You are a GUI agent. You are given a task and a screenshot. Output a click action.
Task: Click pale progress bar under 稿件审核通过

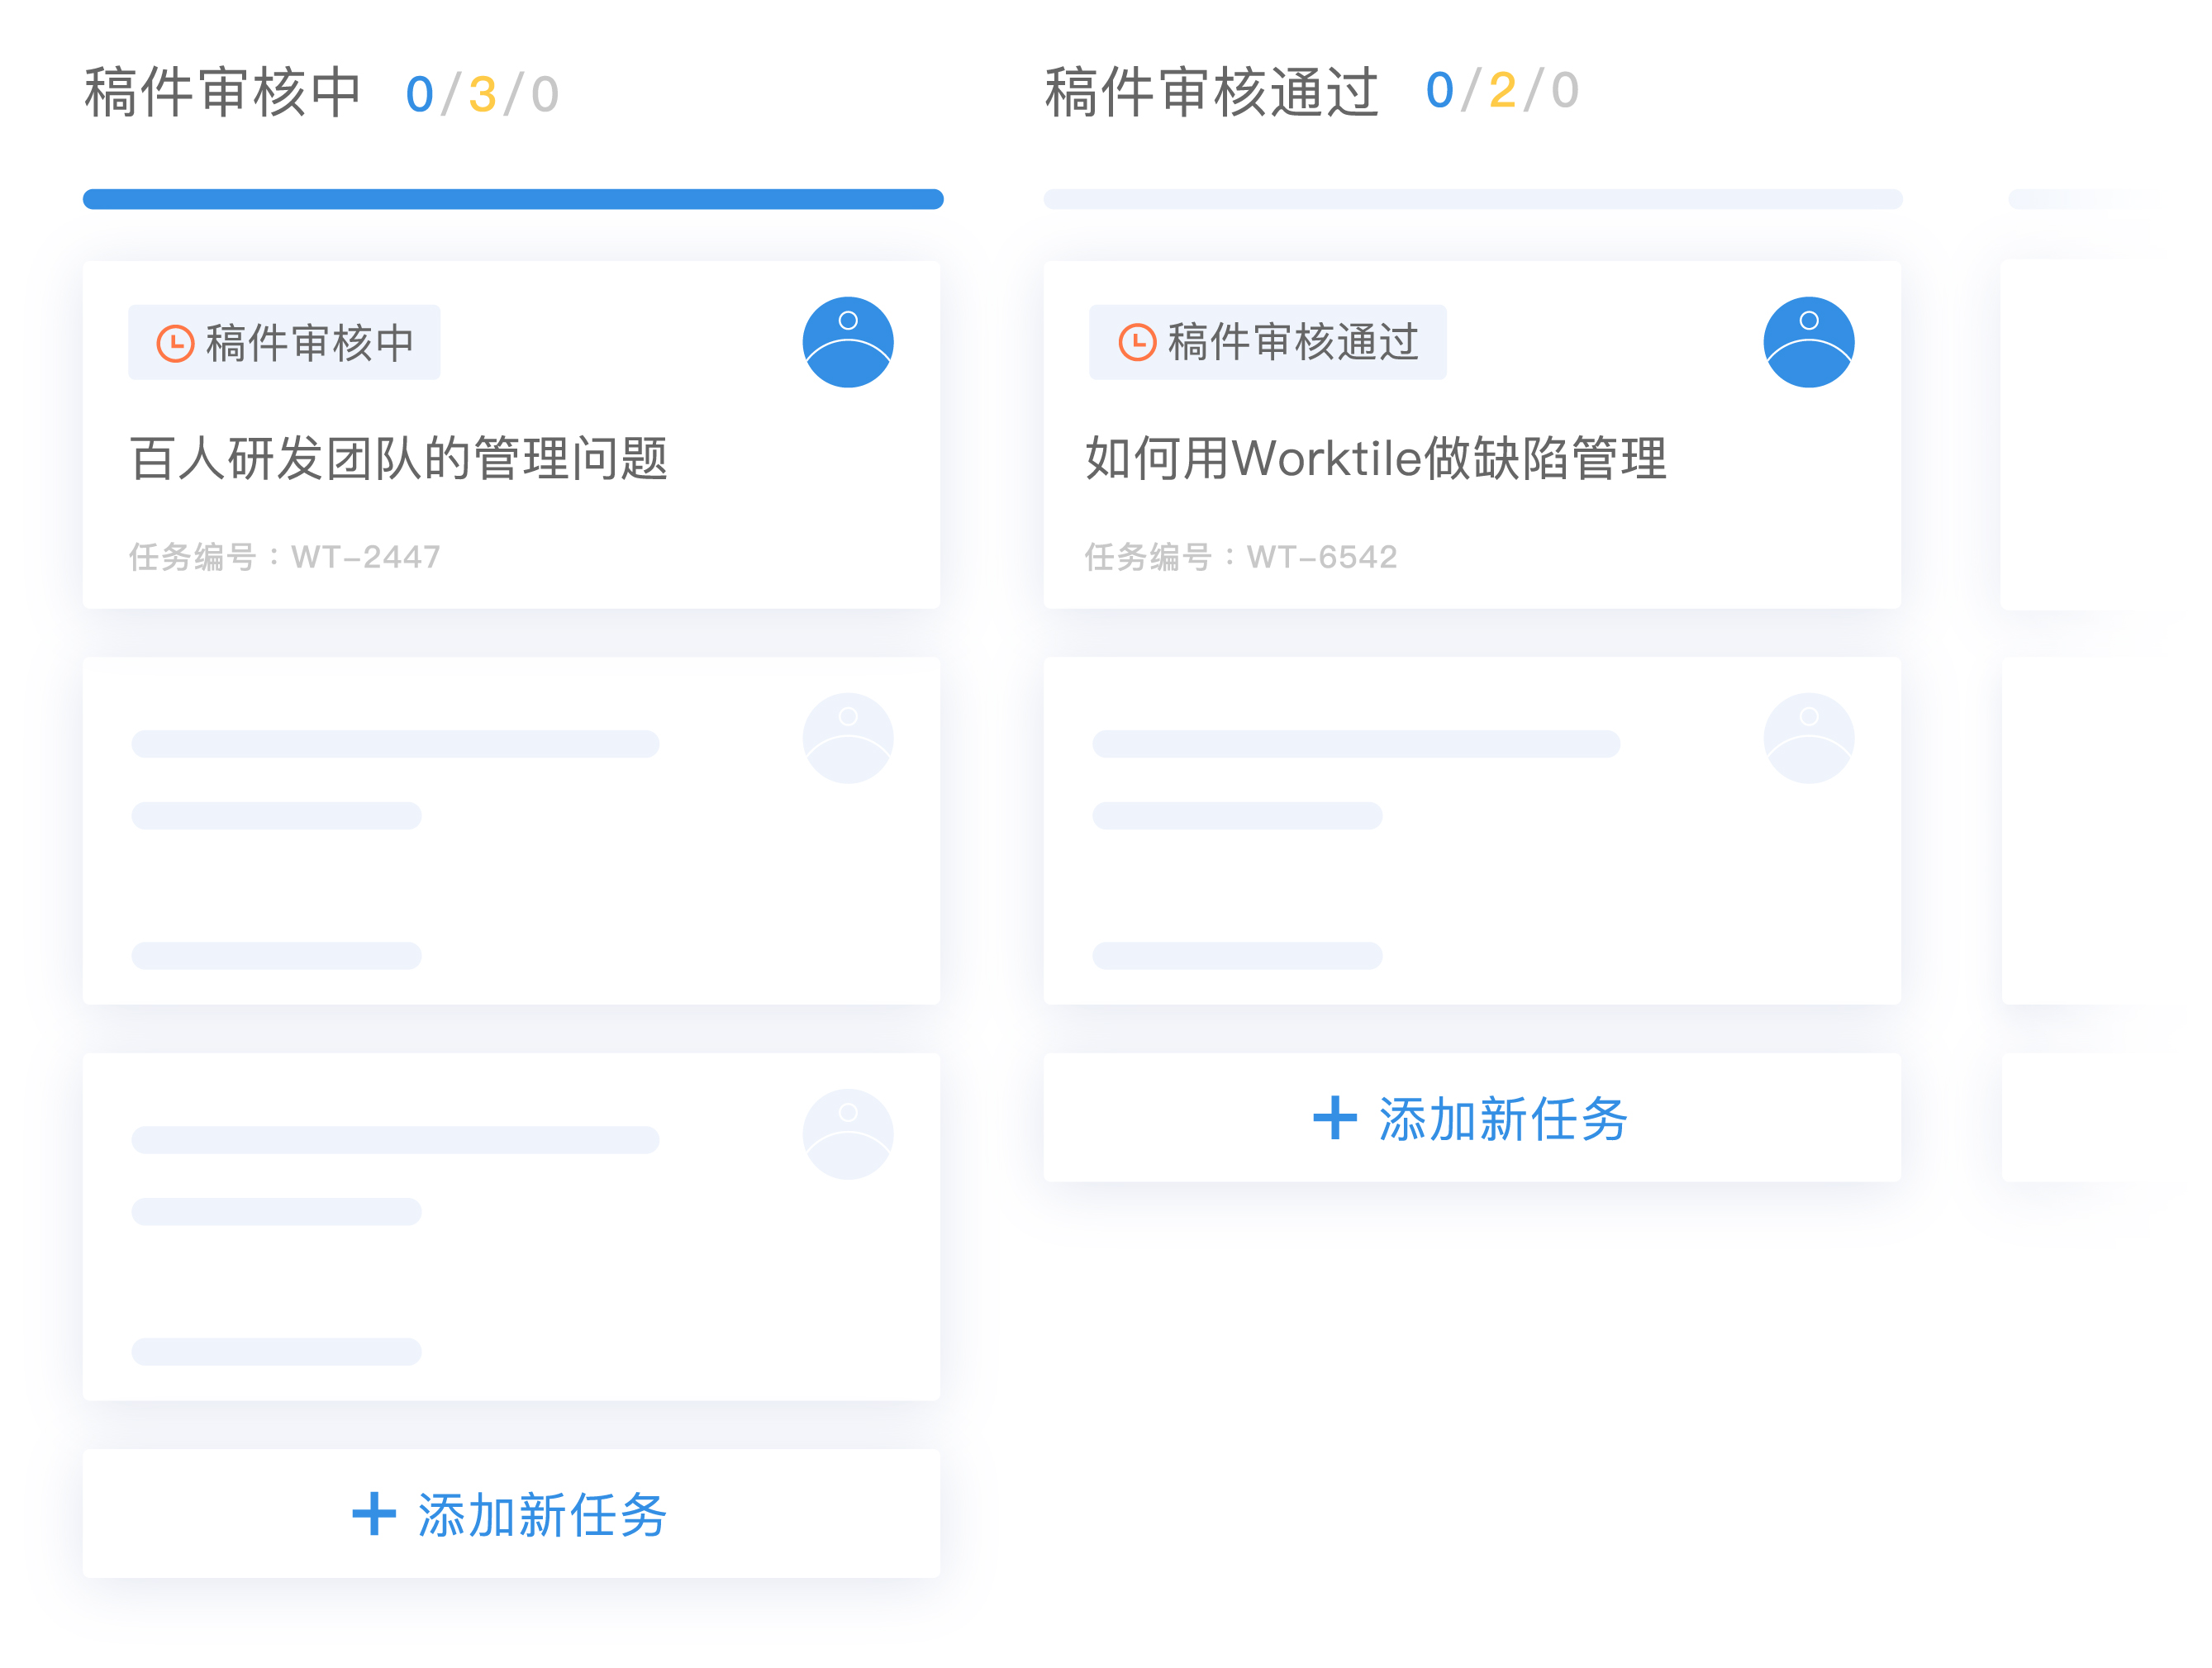coord(1473,199)
